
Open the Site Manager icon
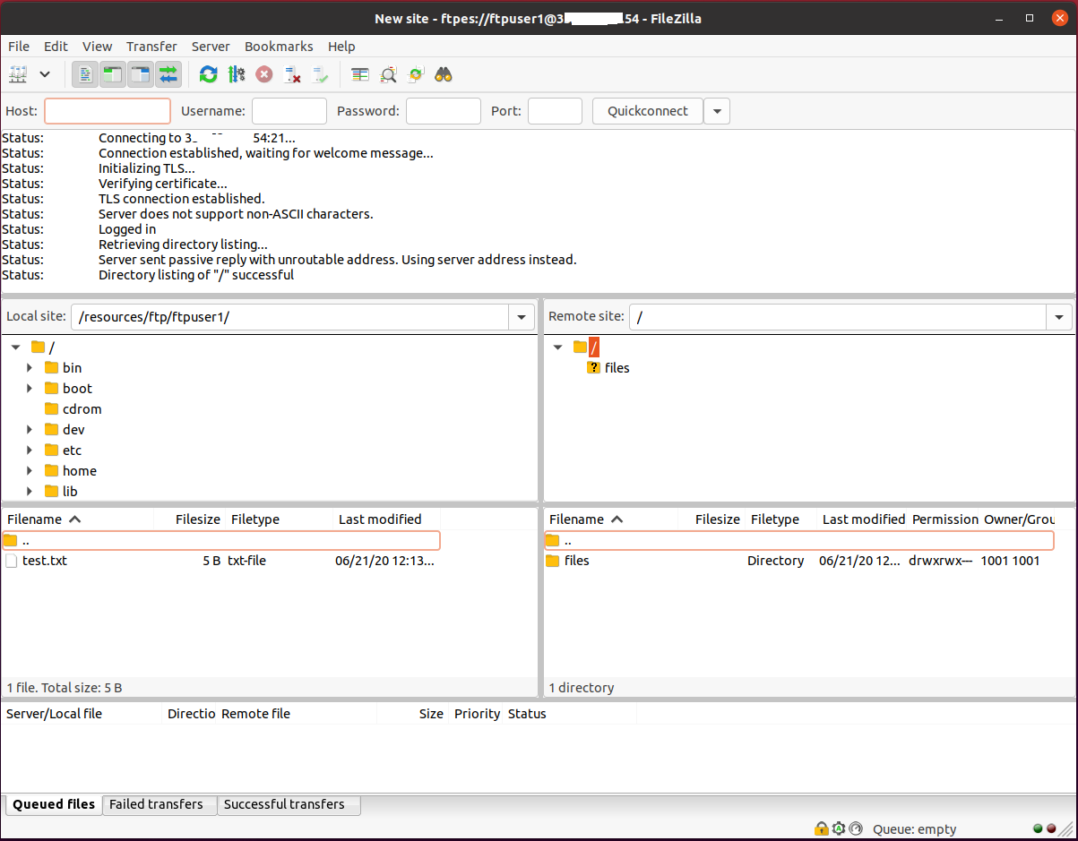19,74
